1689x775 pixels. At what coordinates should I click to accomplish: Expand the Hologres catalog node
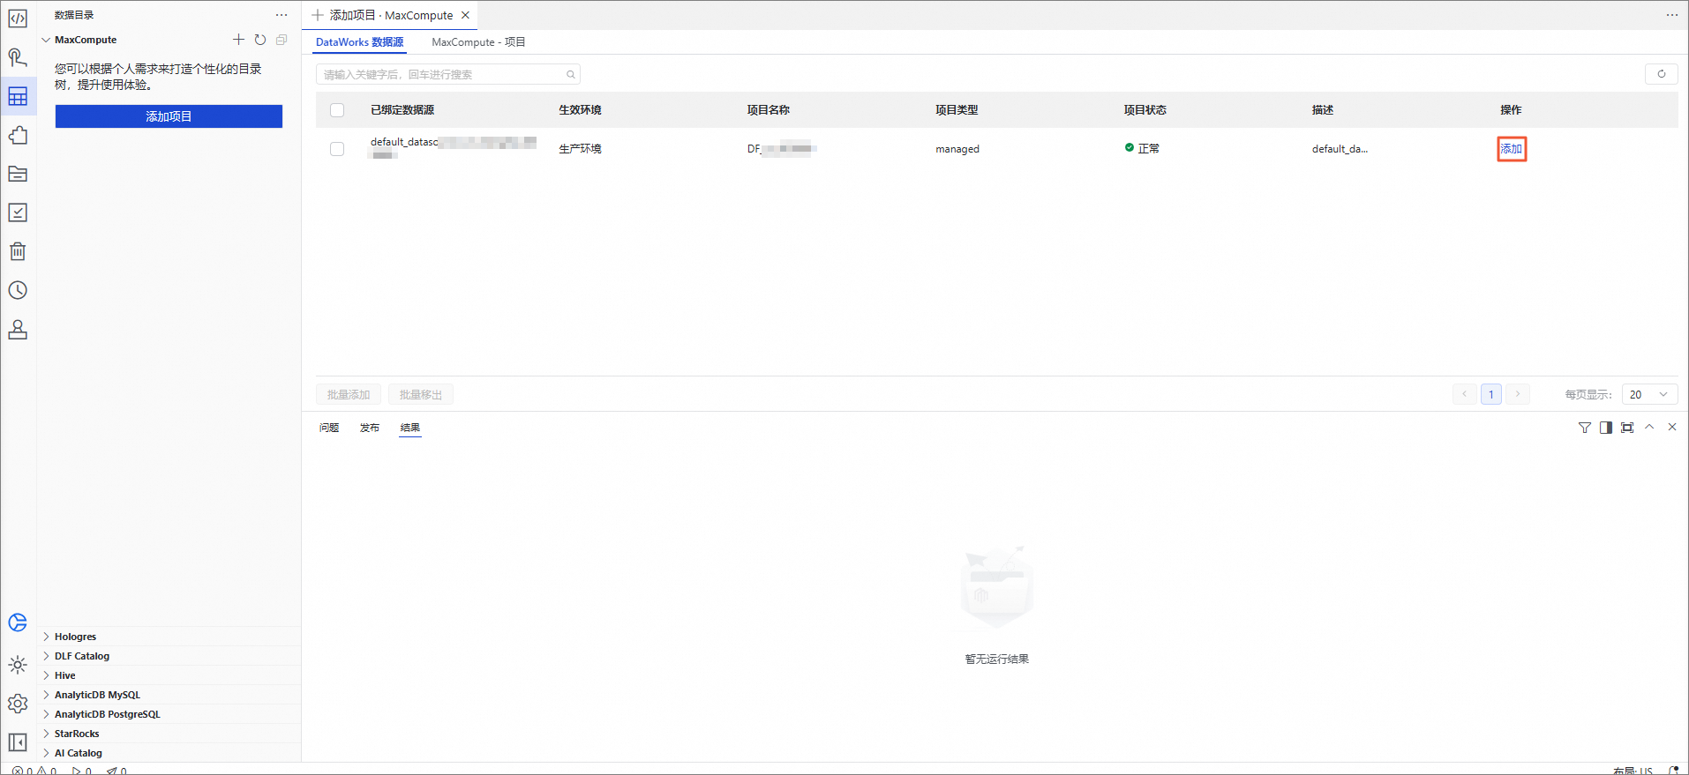coord(46,637)
